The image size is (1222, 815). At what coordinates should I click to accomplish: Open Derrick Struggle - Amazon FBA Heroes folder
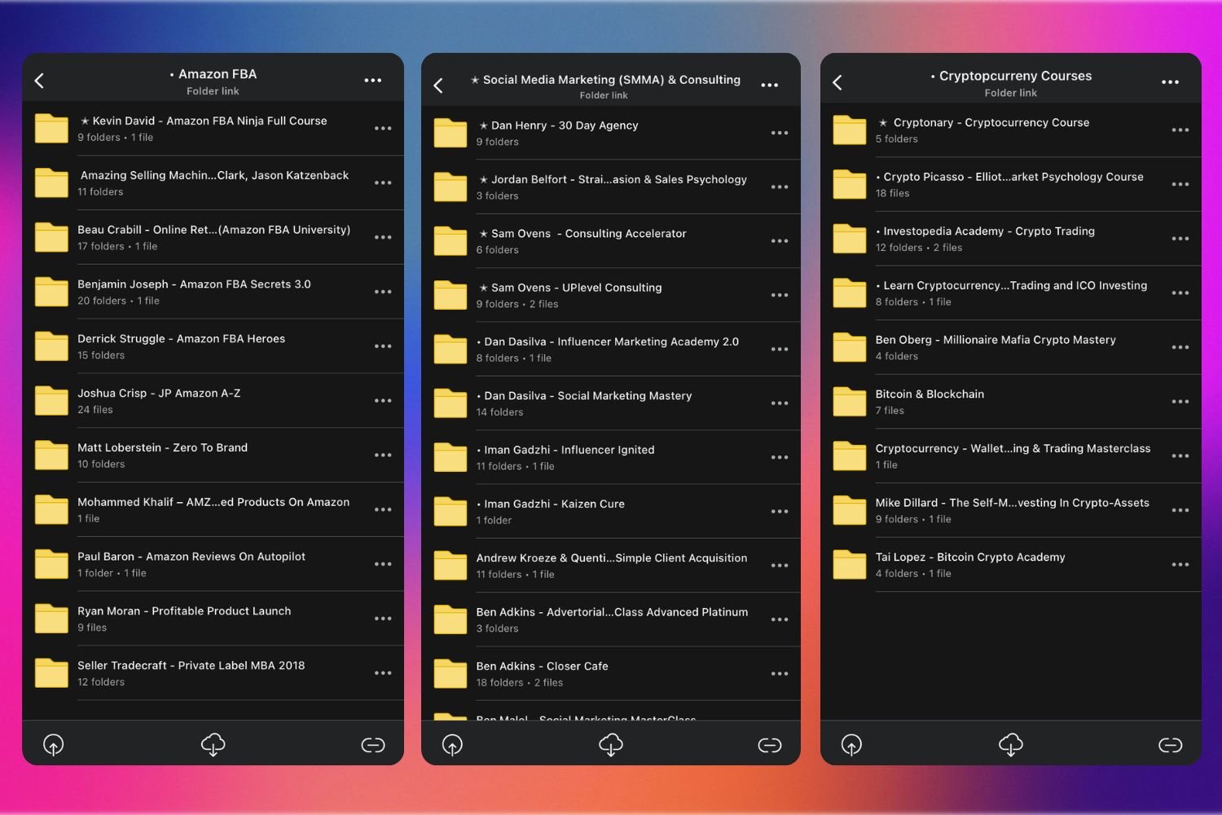[213, 346]
